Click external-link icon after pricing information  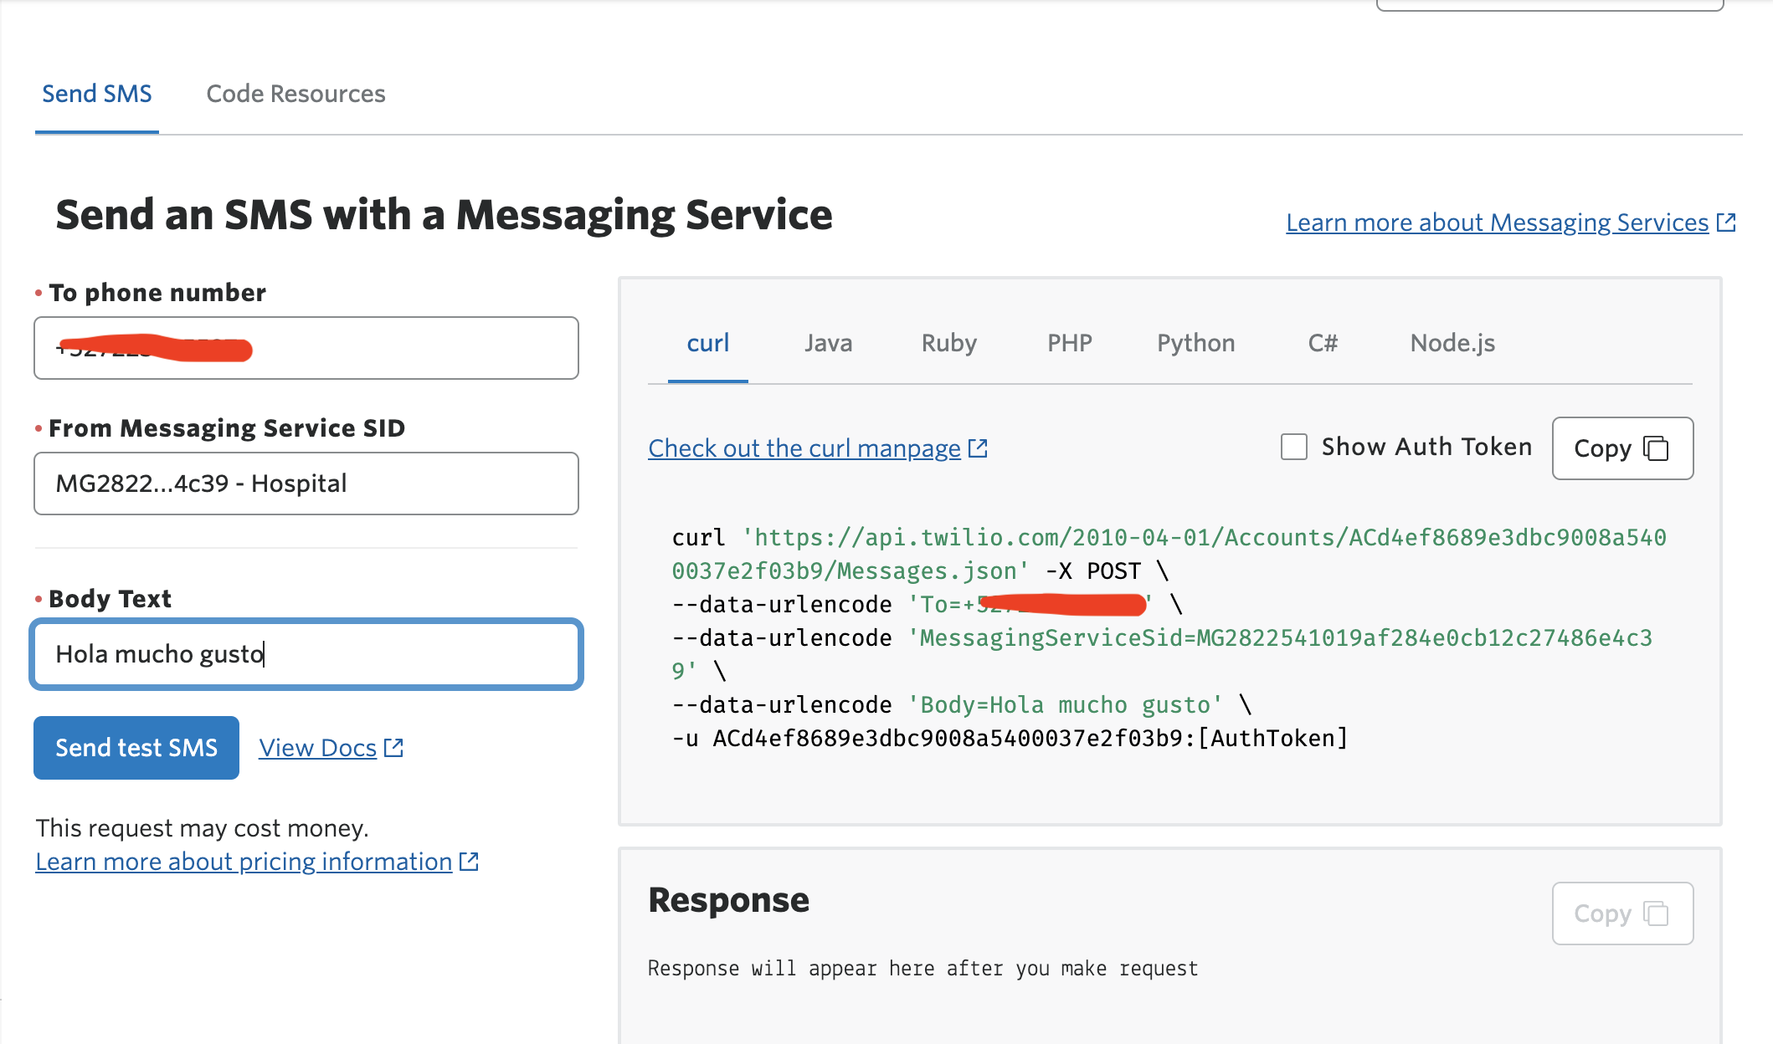tap(469, 862)
